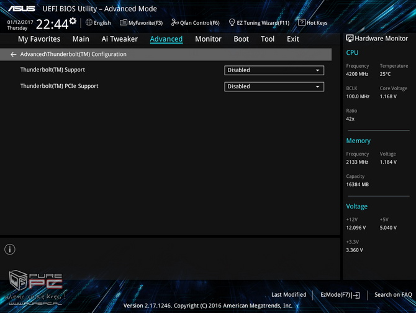Select the Thunderbolt(TM) PCIe Support label
The image size is (416, 313).
(x=59, y=86)
